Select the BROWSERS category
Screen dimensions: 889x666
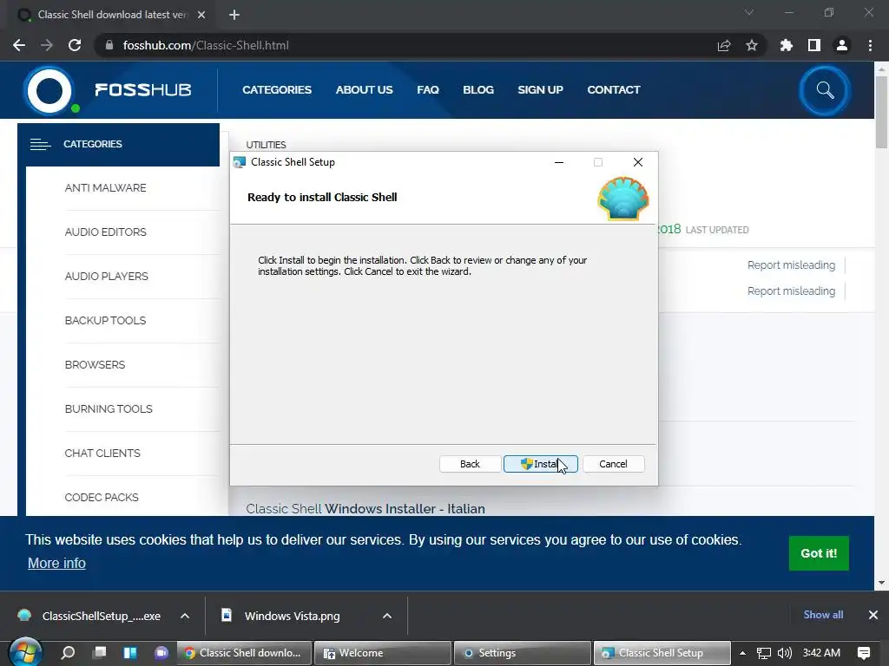(x=95, y=364)
